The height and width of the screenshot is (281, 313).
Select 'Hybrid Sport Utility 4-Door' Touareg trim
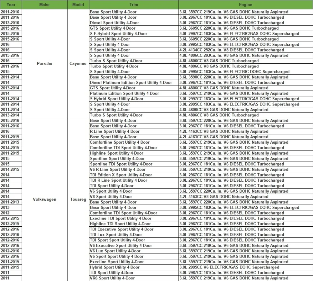[x=134, y=267]
